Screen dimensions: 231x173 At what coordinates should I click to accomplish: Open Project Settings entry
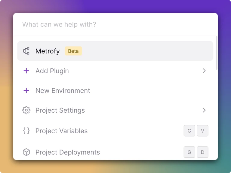[x=115, y=110]
